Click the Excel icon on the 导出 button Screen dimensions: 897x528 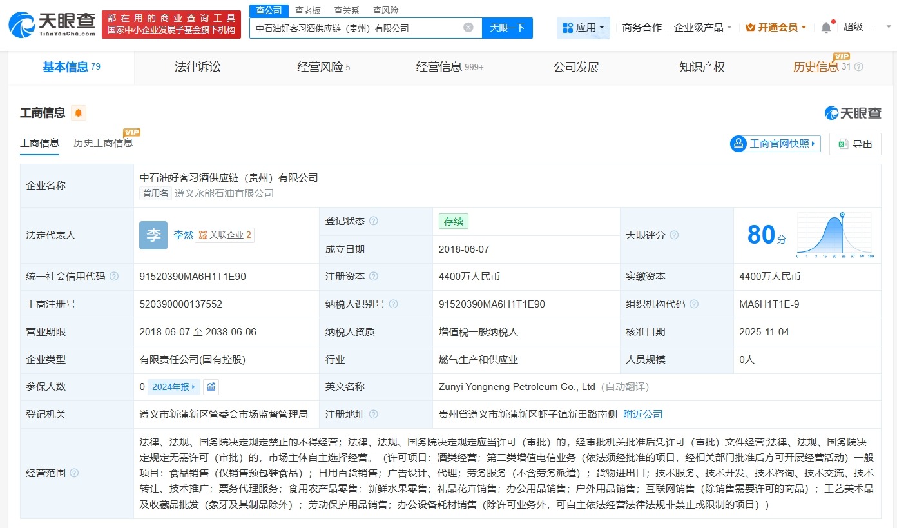(x=844, y=144)
